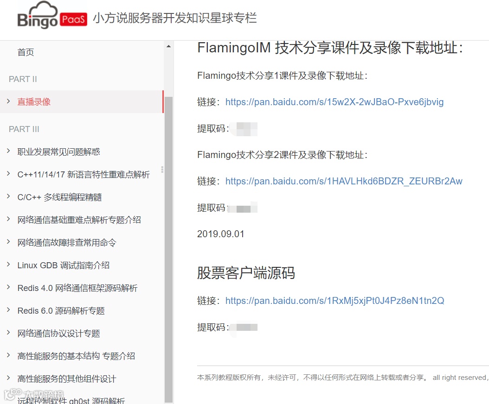Open Redis 6.0 源码解析专题 chapter
Viewport: 489px width, 404px height.
[61, 311]
